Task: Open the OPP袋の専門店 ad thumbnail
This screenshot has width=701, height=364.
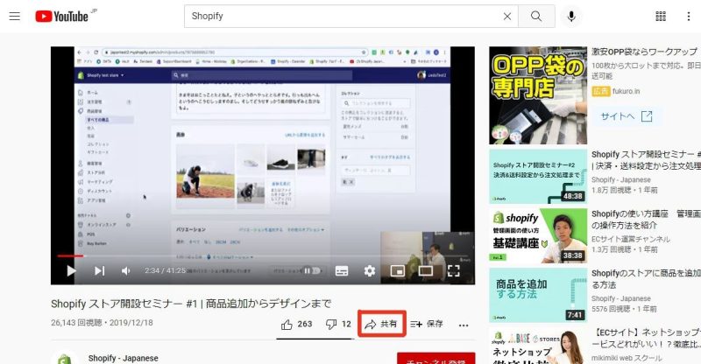Action: pyautogui.click(x=538, y=95)
